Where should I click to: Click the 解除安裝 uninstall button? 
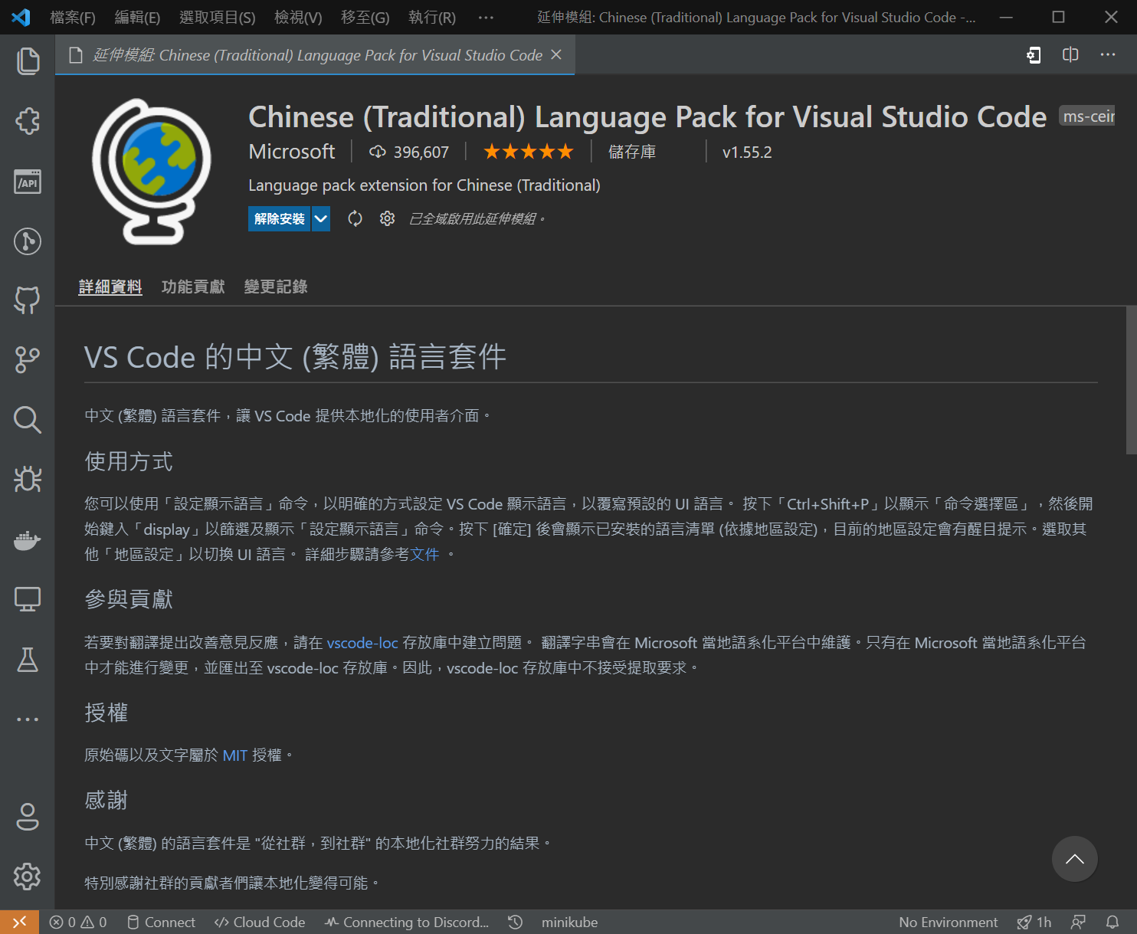pos(279,218)
